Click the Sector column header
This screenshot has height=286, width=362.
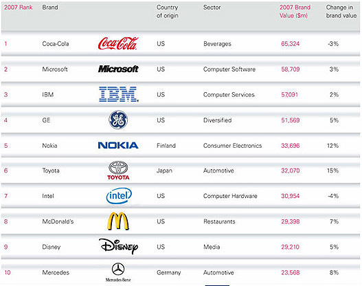click(212, 8)
